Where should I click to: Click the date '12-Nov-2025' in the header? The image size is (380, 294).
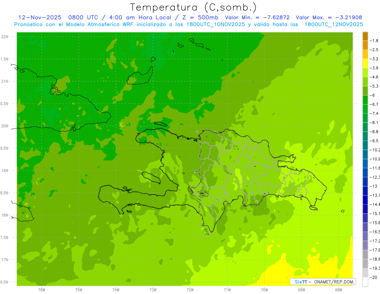pyautogui.click(x=40, y=17)
